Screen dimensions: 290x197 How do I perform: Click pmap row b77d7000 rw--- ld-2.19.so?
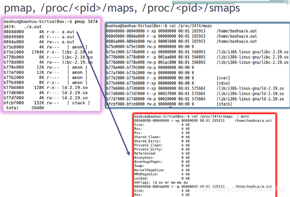pos(46,98)
